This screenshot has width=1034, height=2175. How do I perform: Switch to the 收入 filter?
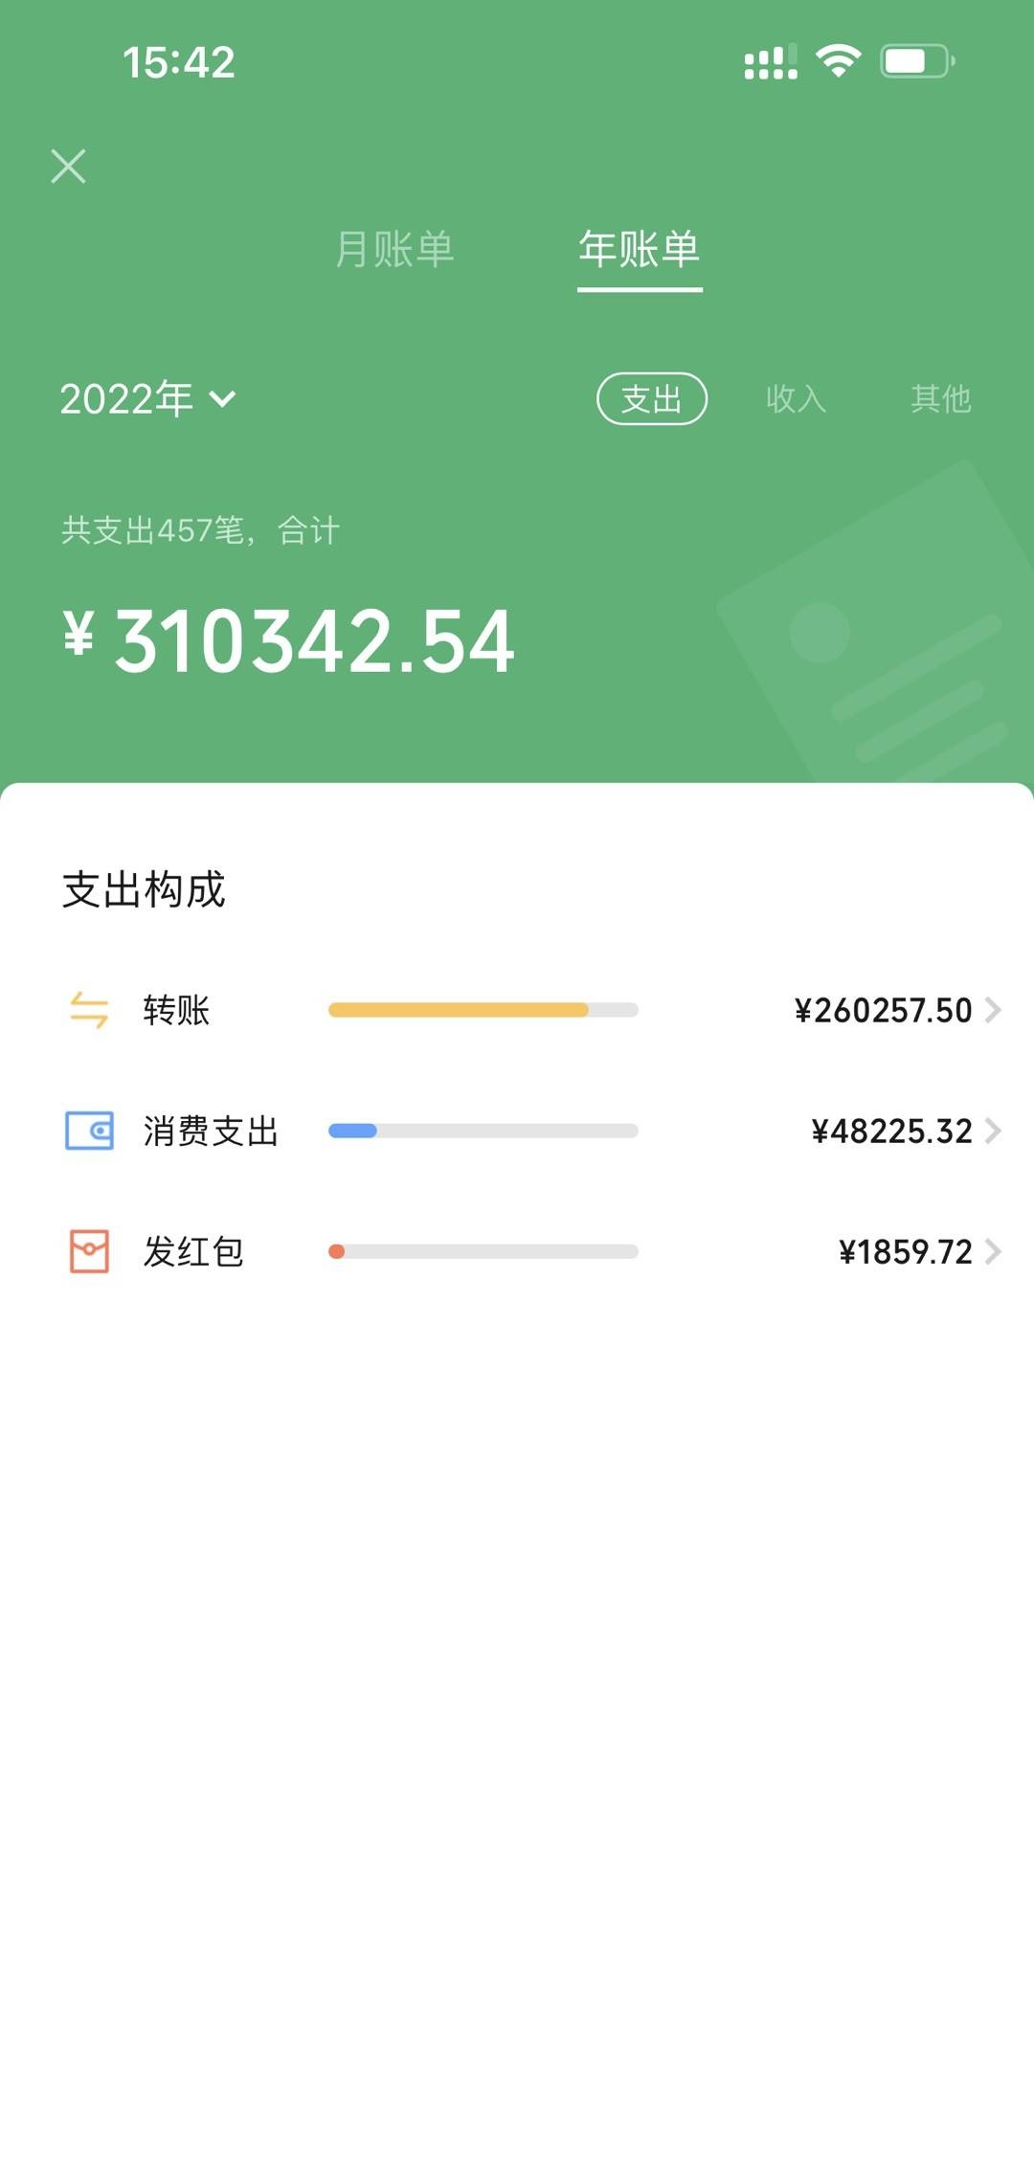click(796, 398)
